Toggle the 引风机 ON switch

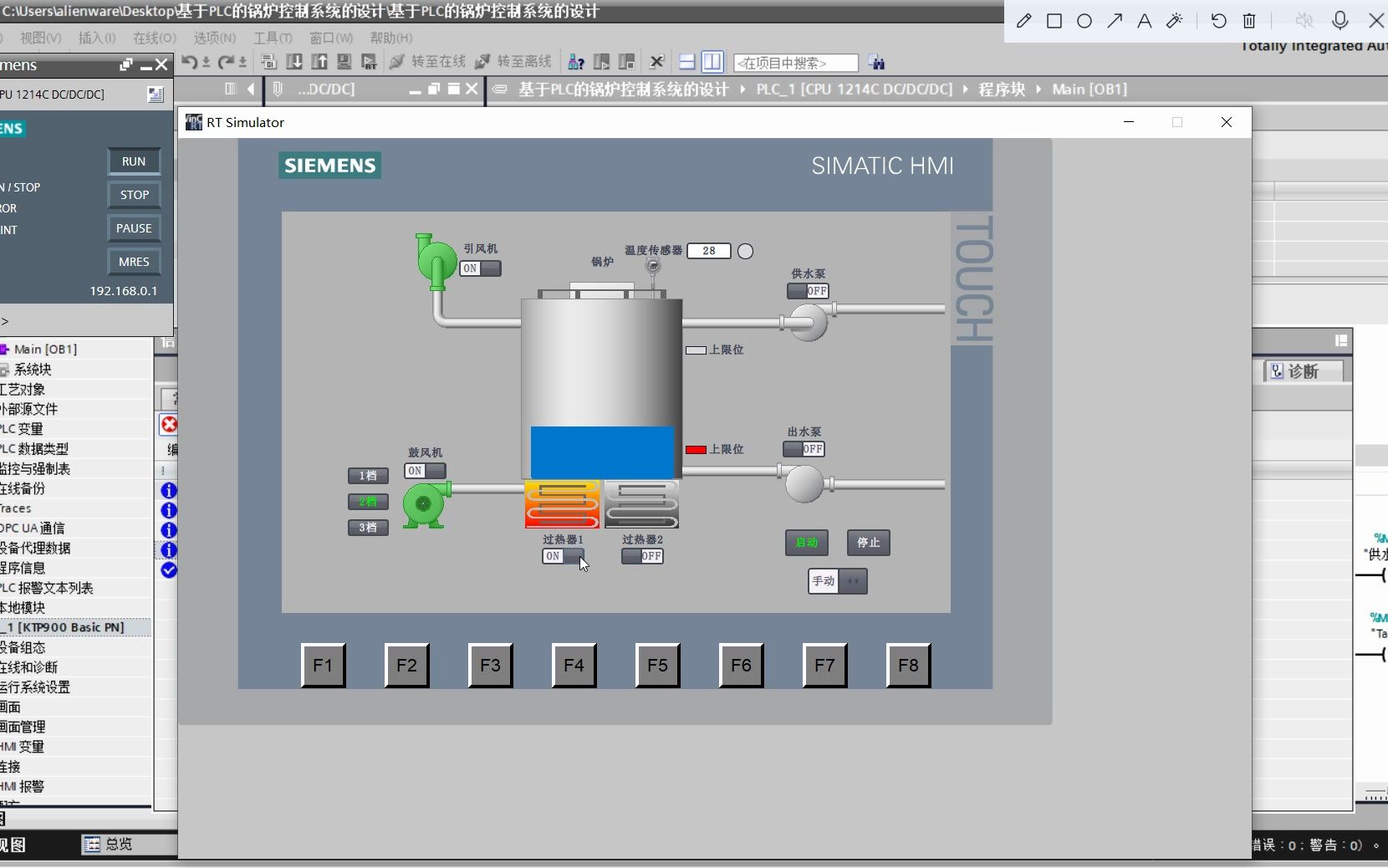(481, 268)
